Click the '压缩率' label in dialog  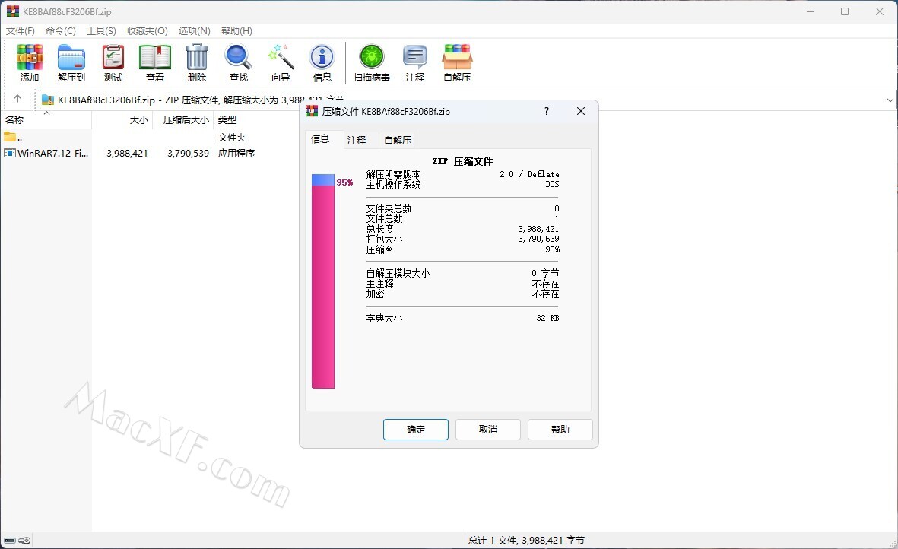pos(379,249)
